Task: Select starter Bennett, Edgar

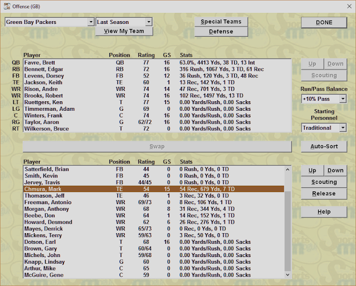Action: 157,69
